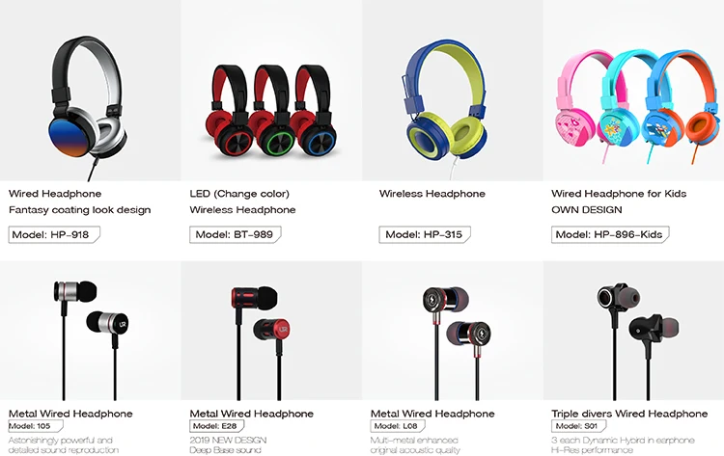The image size is (724, 456).
Task: Click the Model: BT-989 label box
Action: click(235, 234)
